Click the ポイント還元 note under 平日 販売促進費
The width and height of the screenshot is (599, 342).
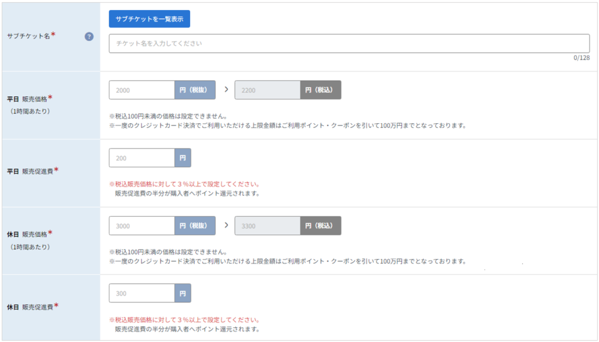(x=187, y=194)
